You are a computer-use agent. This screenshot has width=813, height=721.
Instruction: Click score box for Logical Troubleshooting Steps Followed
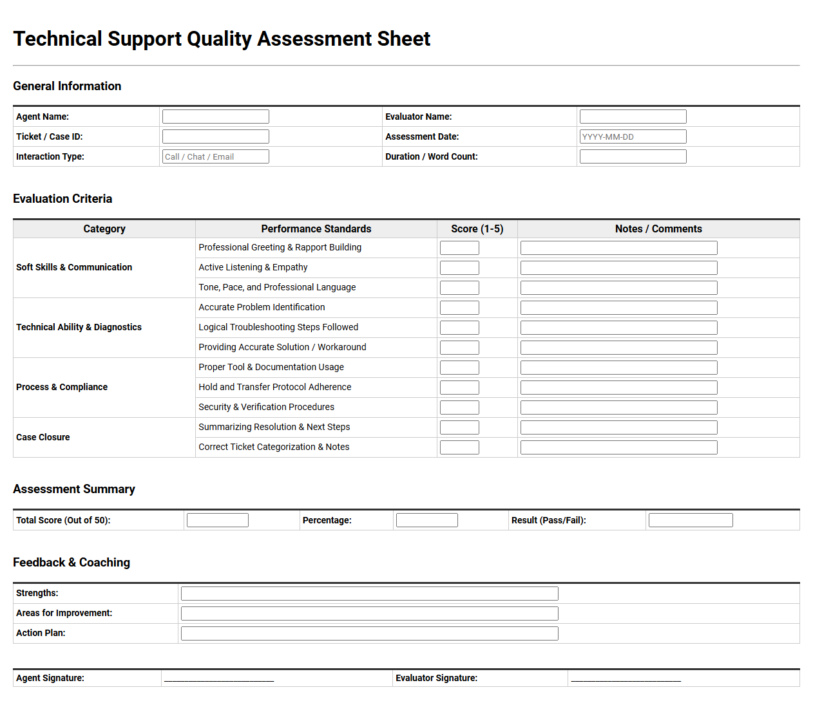click(x=459, y=328)
